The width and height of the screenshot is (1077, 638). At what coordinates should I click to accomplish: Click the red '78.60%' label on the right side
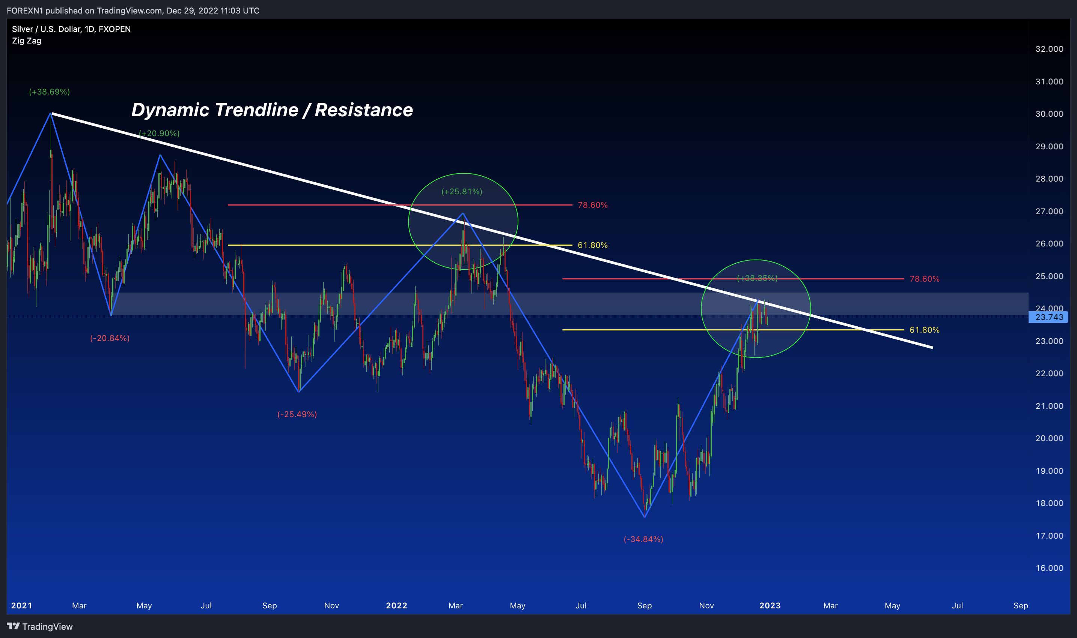925,279
